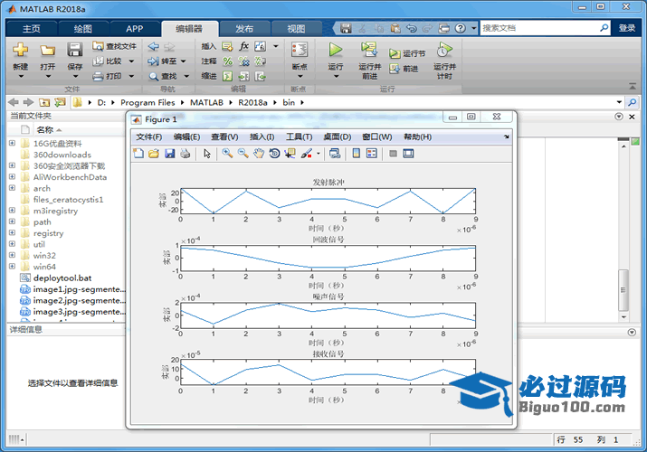Select the edit plot arrow pointer tool
The image size is (647, 452).
pyautogui.click(x=206, y=154)
